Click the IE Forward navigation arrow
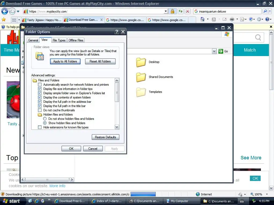 [x=12, y=11]
